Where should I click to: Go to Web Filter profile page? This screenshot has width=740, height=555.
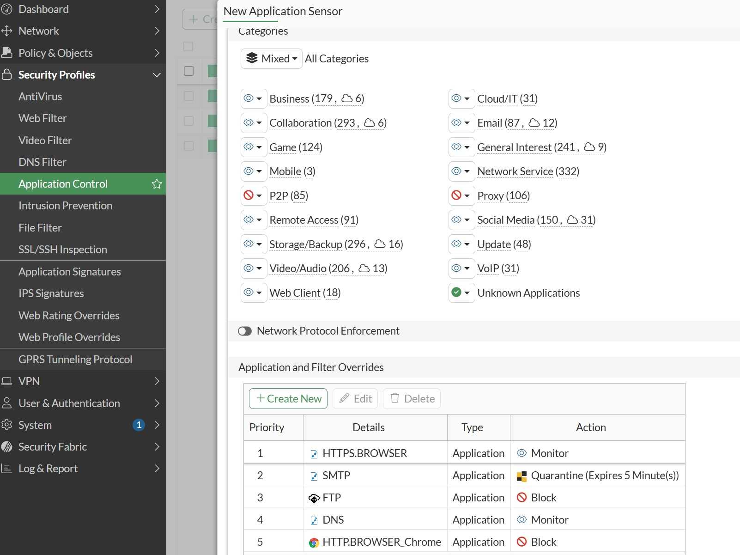click(x=42, y=118)
